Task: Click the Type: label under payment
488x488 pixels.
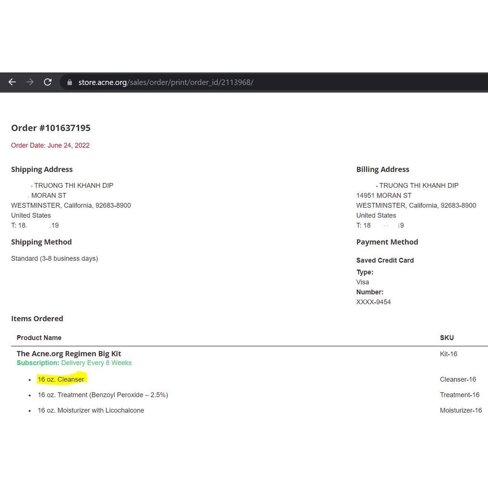Action: 365,272
